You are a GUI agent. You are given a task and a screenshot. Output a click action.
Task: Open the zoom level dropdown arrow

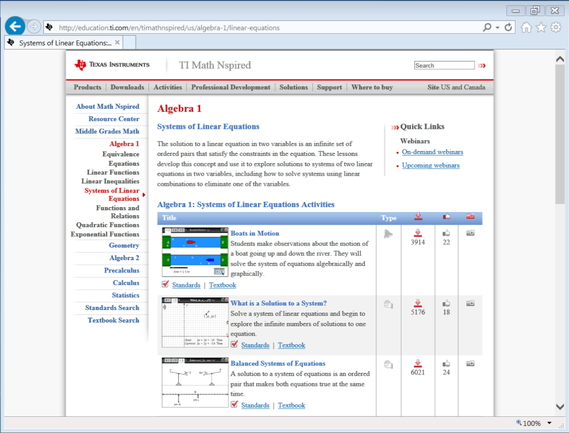tap(549, 423)
